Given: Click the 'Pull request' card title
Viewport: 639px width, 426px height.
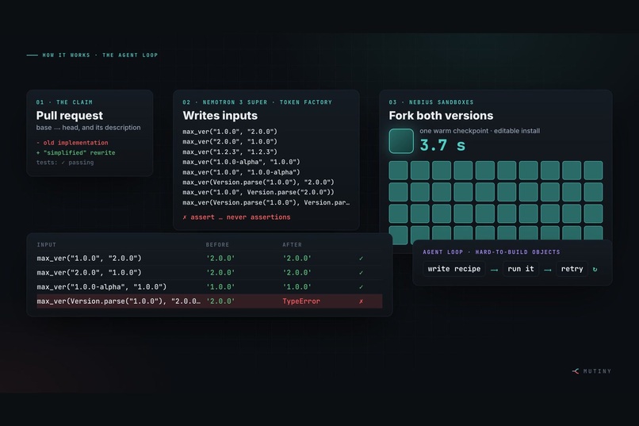Looking at the screenshot, I should [70, 115].
